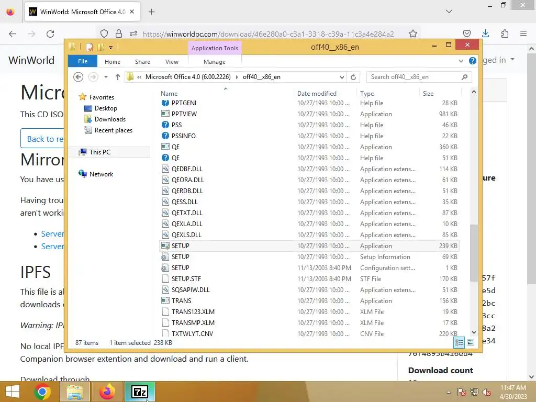The image size is (536, 402).
Task: Select the TRANSMP.XLM file
Action: 193,322
